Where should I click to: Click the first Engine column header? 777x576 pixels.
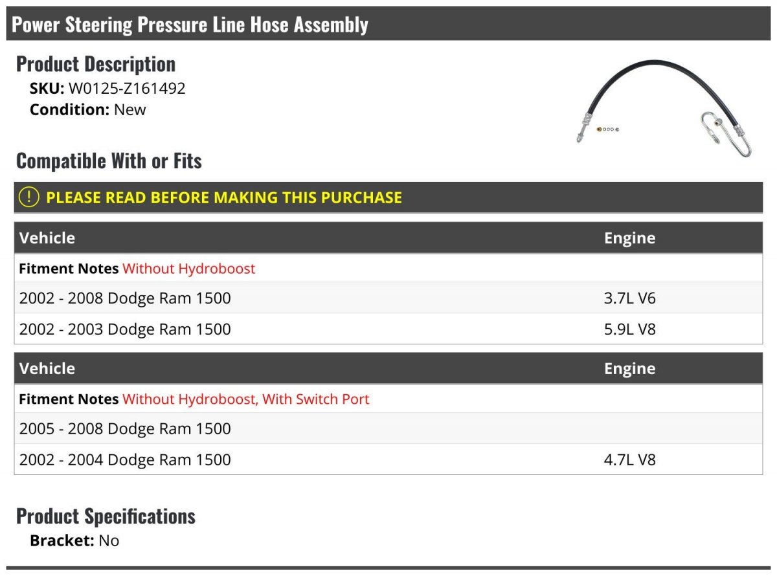click(629, 238)
